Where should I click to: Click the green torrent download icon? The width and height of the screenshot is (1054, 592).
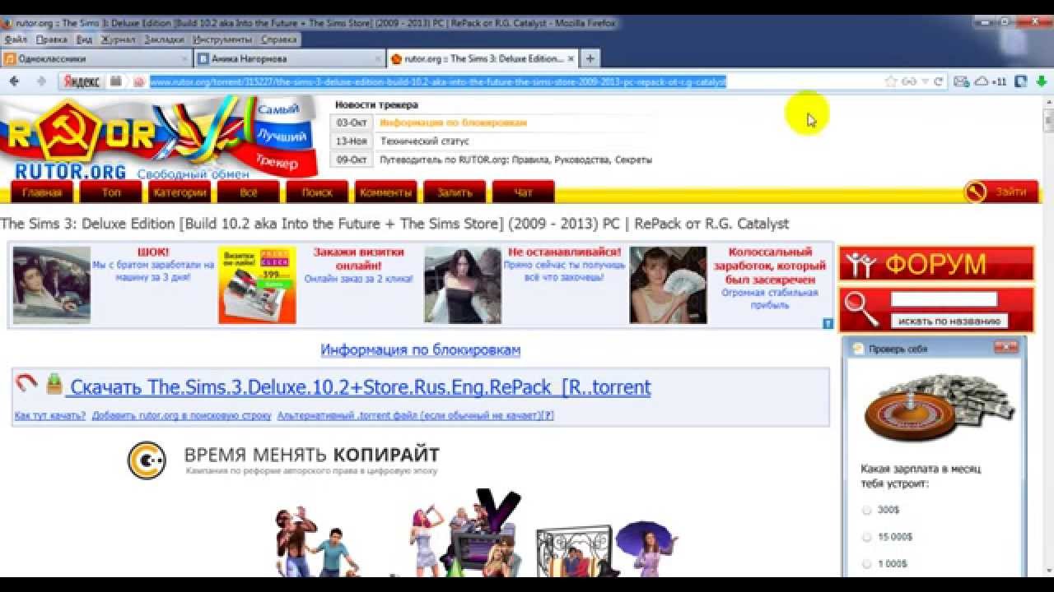pyautogui.click(x=54, y=383)
